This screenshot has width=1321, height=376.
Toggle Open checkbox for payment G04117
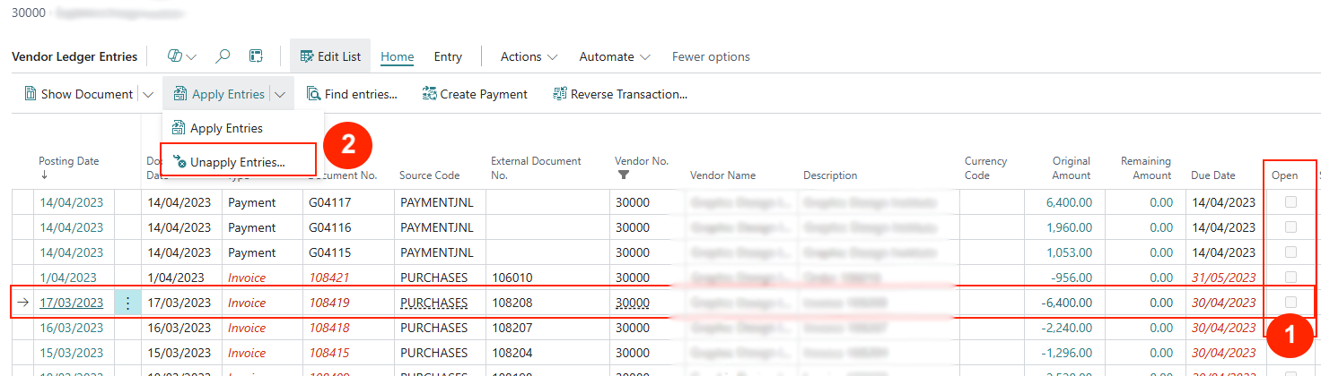pyautogui.click(x=1291, y=202)
